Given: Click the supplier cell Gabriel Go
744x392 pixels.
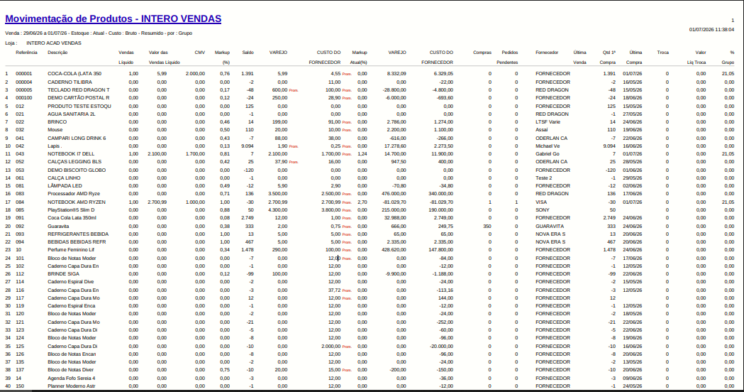Looking at the screenshot, I should (x=548, y=154).
